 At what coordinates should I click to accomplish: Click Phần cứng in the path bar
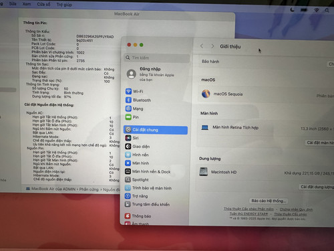(x=89, y=189)
